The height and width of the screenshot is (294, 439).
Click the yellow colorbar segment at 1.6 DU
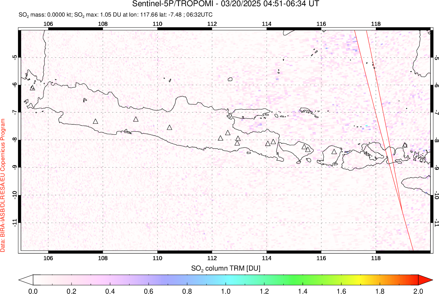(x=341, y=280)
